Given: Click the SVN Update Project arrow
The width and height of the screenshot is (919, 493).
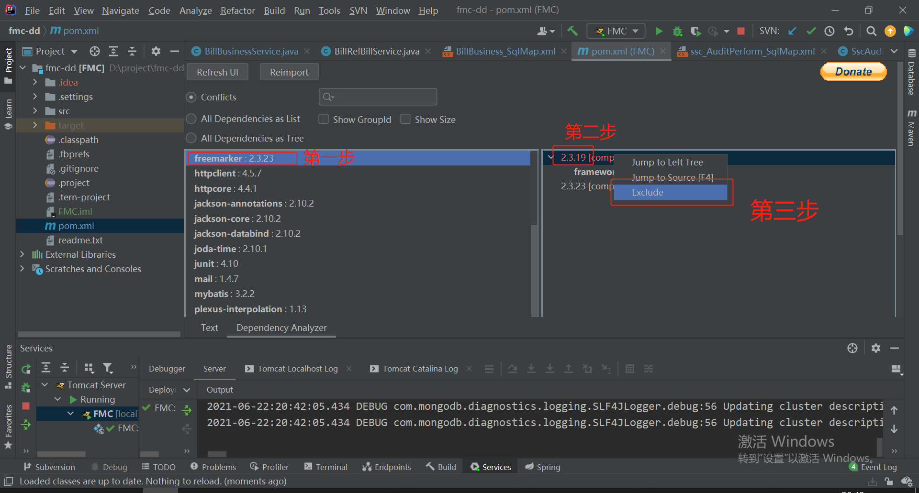Looking at the screenshot, I should tap(792, 31).
